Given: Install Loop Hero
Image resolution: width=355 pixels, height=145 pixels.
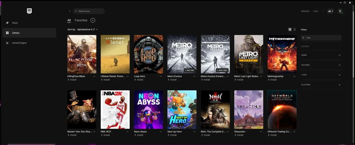Looking at the screenshot, I should click(139, 80).
